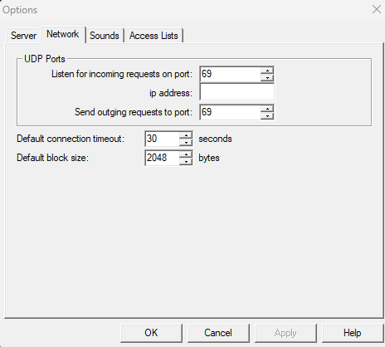The width and height of the screenshot is (385, 347).
Task: Click the 'bytes' unit label
Action: tap(209, 158)
